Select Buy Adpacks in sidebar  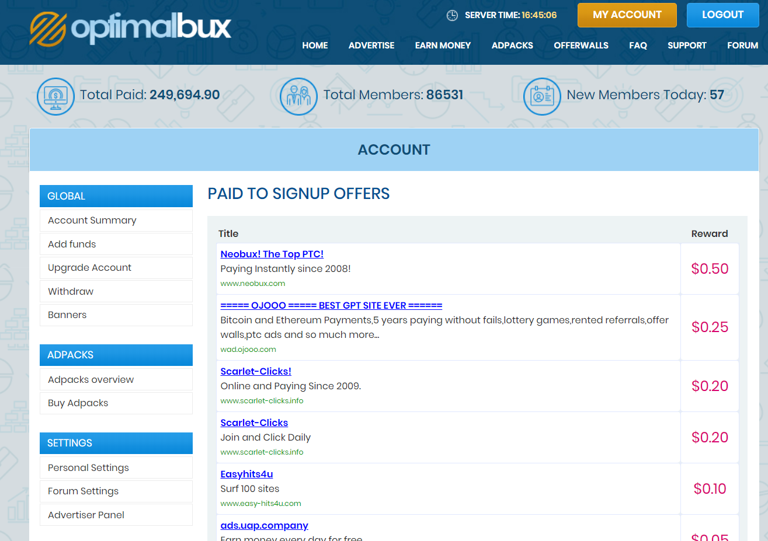click(116, 403)
